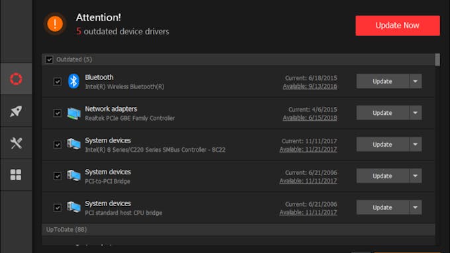The height and width of the screenshot is (253, 450).
Task: Open the wrench tools sidebar icon
Action: click(16, 143)
